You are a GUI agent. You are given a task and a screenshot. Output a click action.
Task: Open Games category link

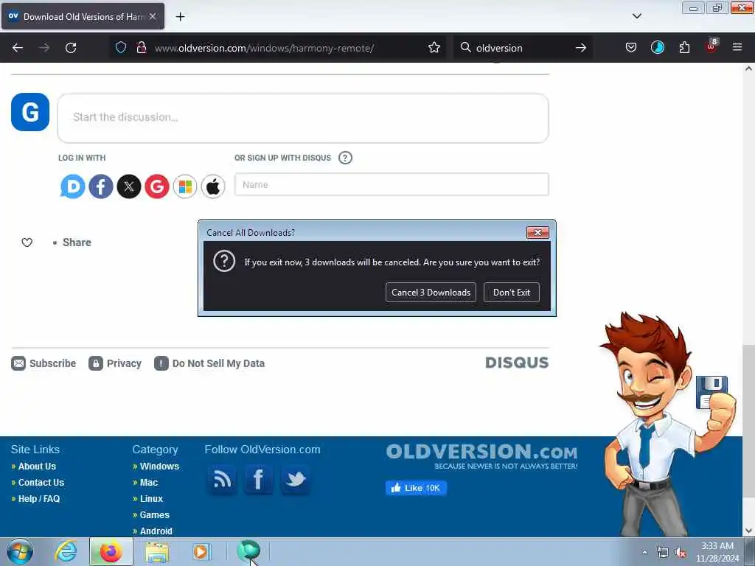pos(155,515)
